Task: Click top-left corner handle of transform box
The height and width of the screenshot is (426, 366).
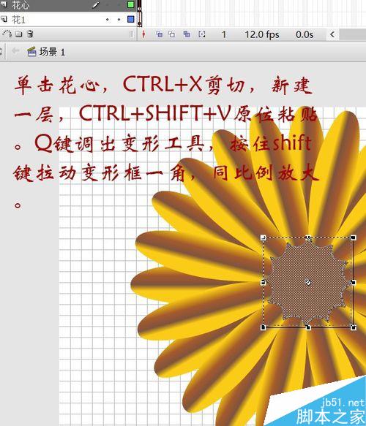Action: pyautogui.click(x=263, y=237)
